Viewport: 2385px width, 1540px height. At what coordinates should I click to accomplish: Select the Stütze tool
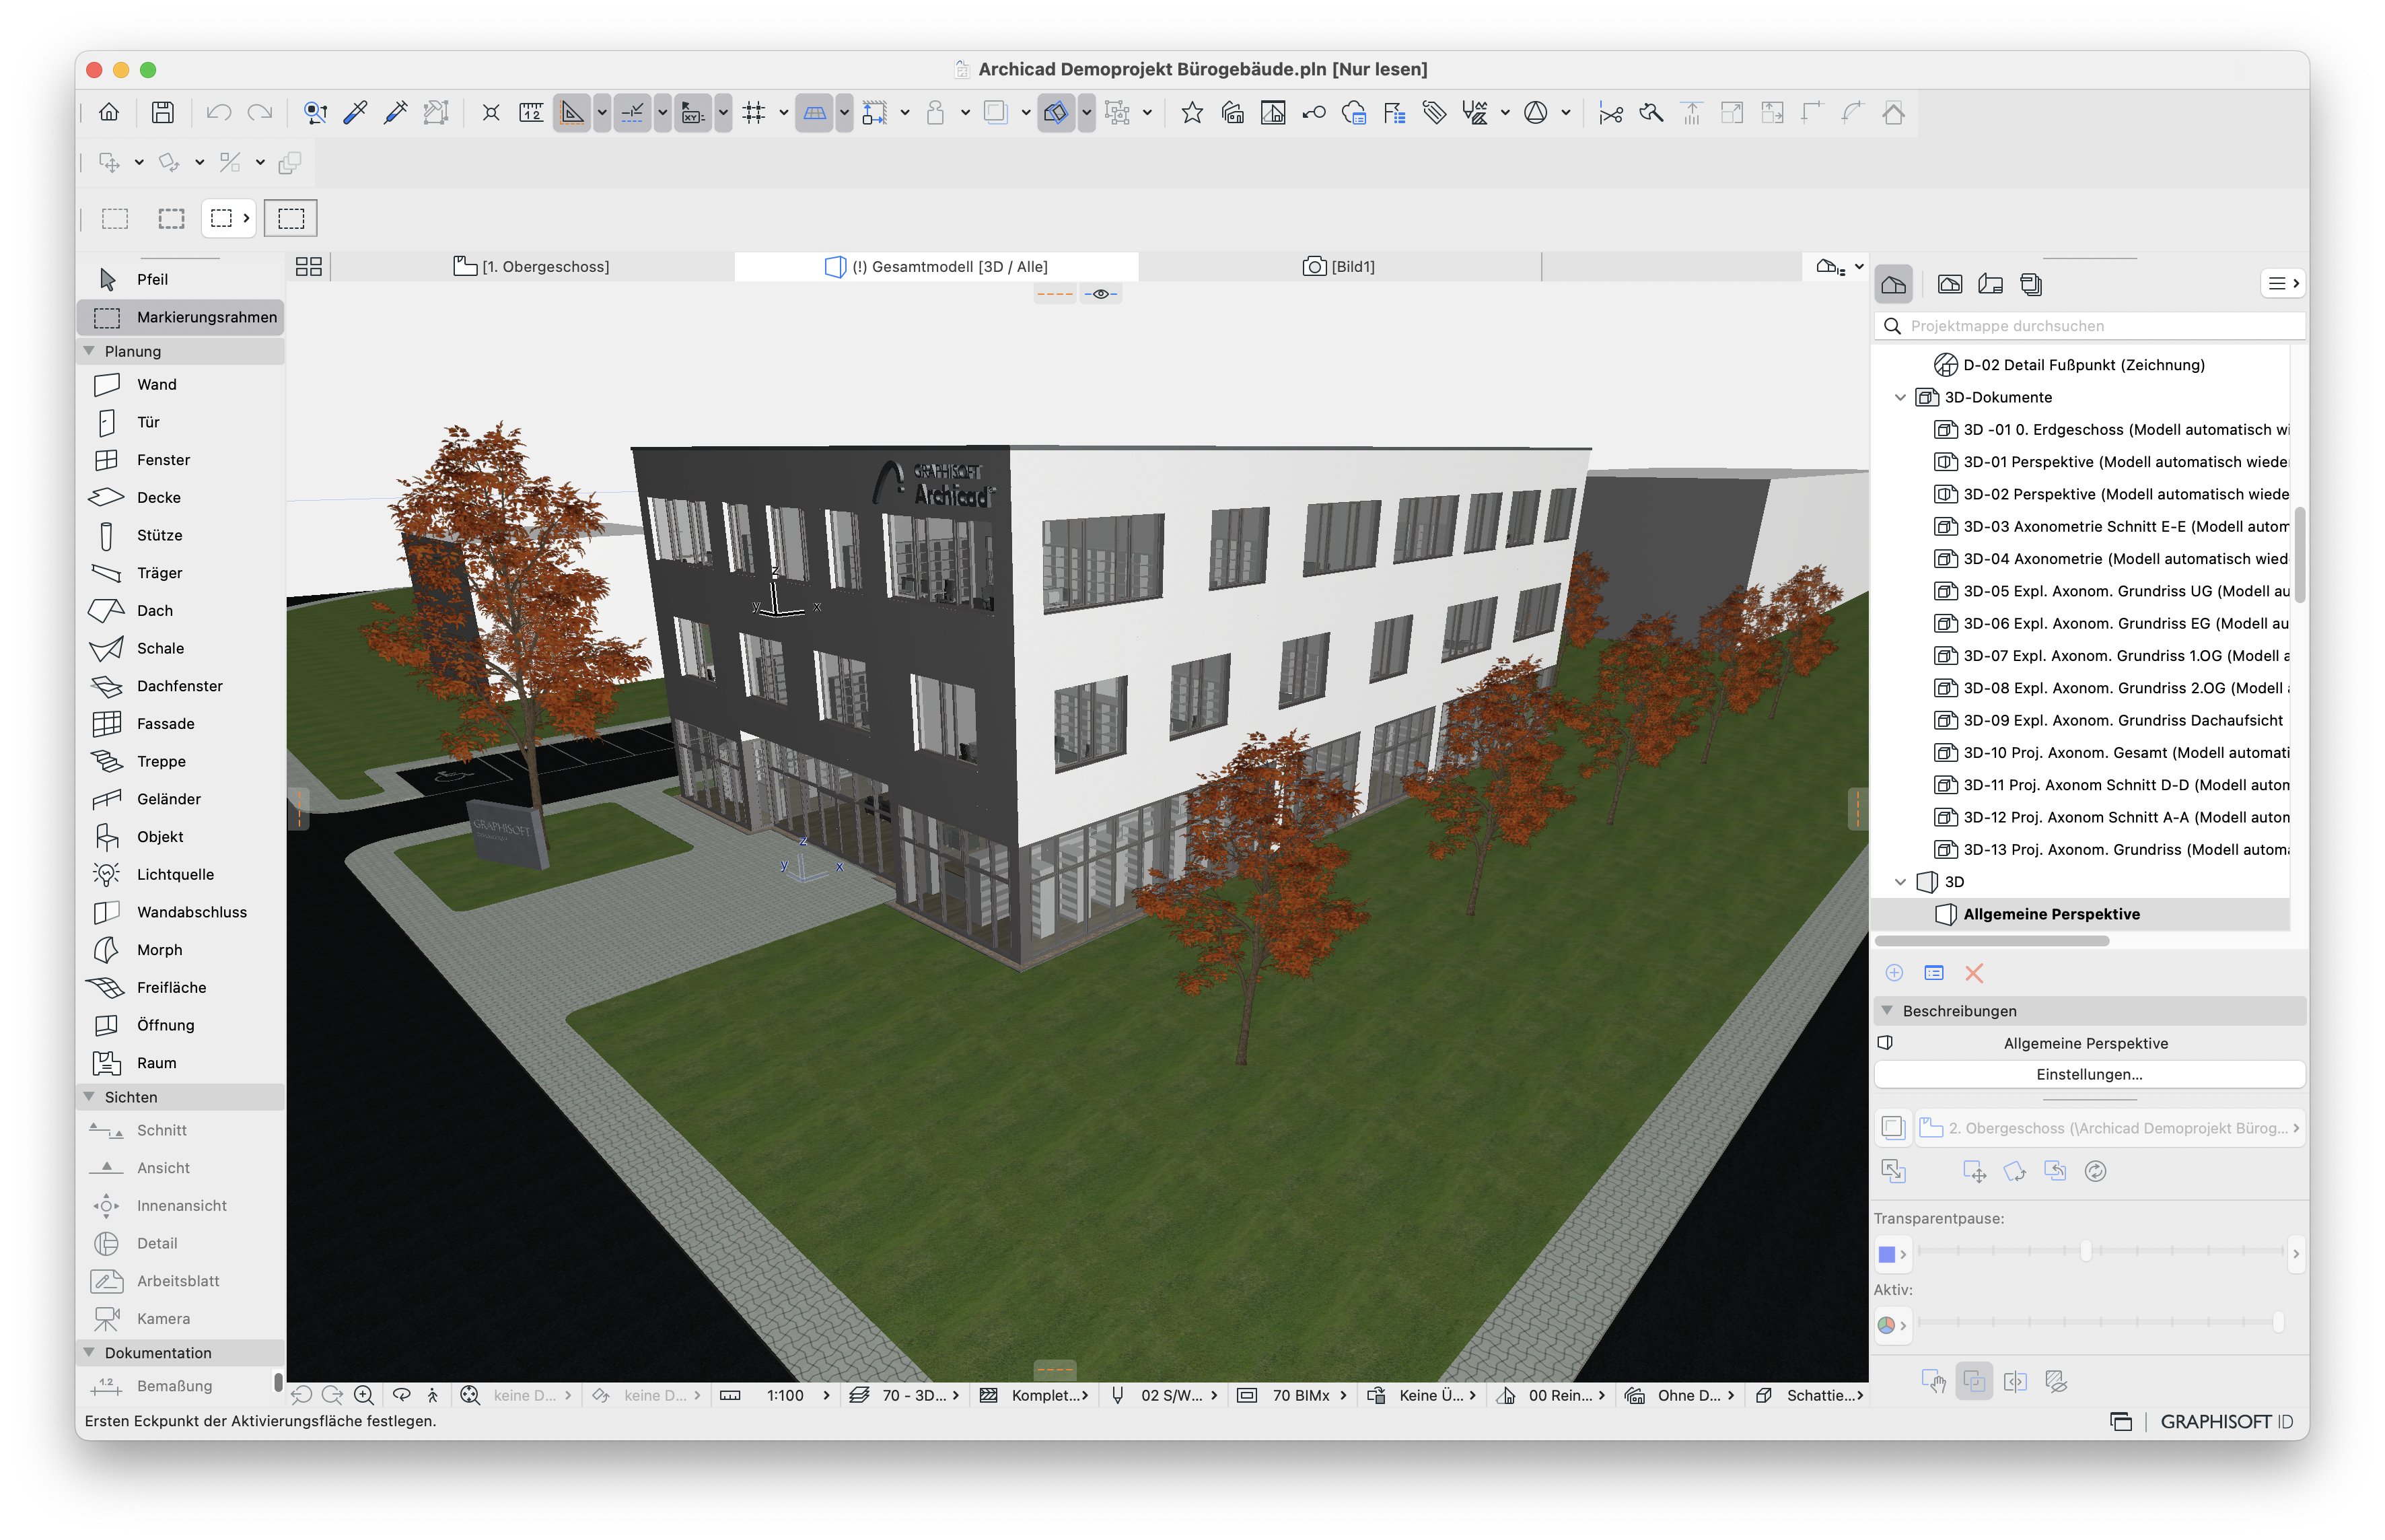[x=180, y=535]
